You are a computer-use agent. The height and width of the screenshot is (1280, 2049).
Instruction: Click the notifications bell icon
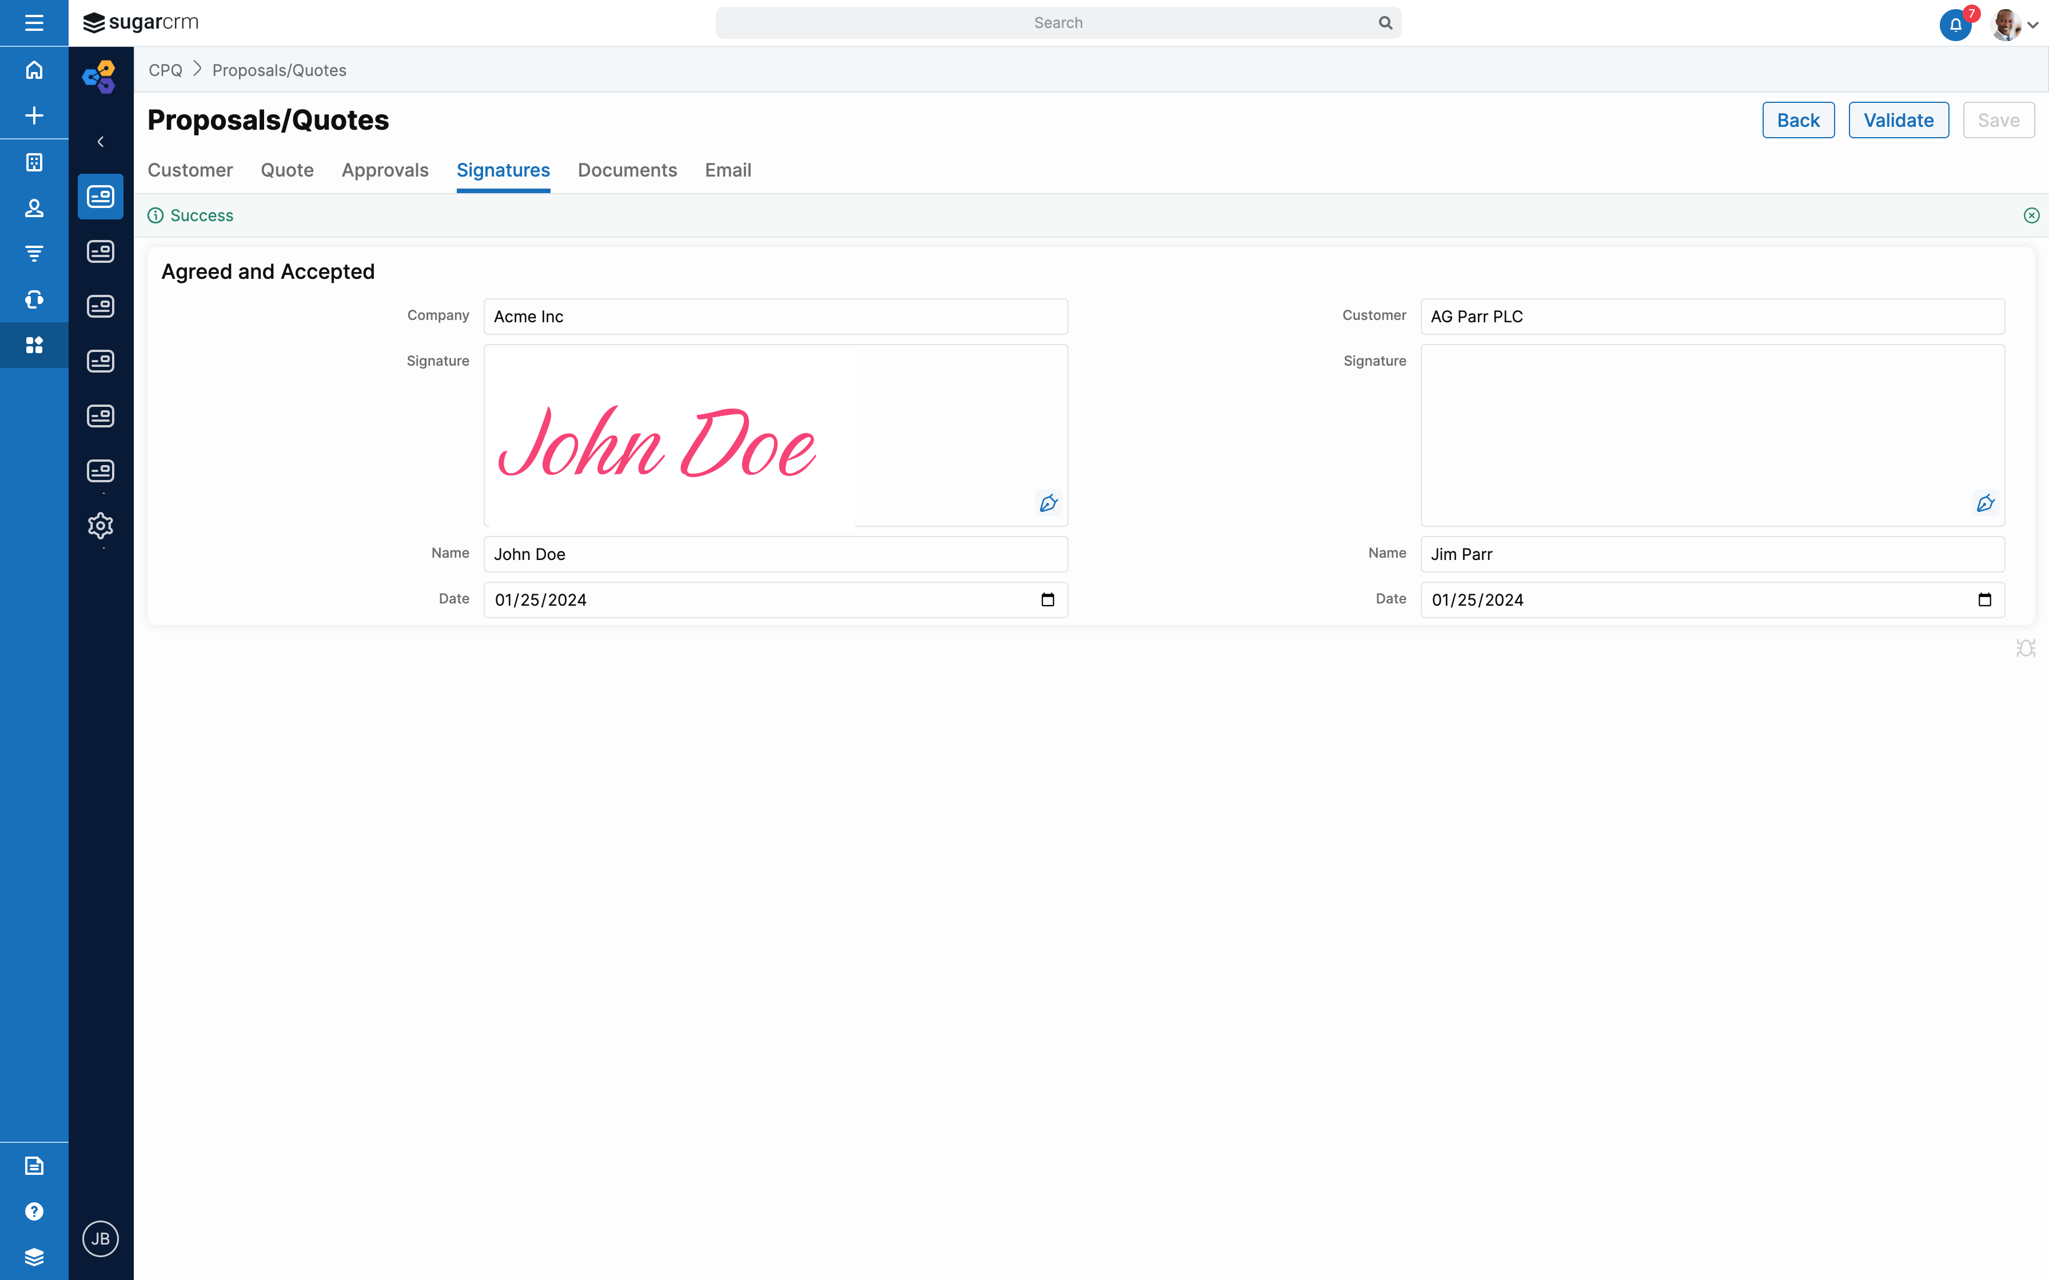tap(1956, 22)
